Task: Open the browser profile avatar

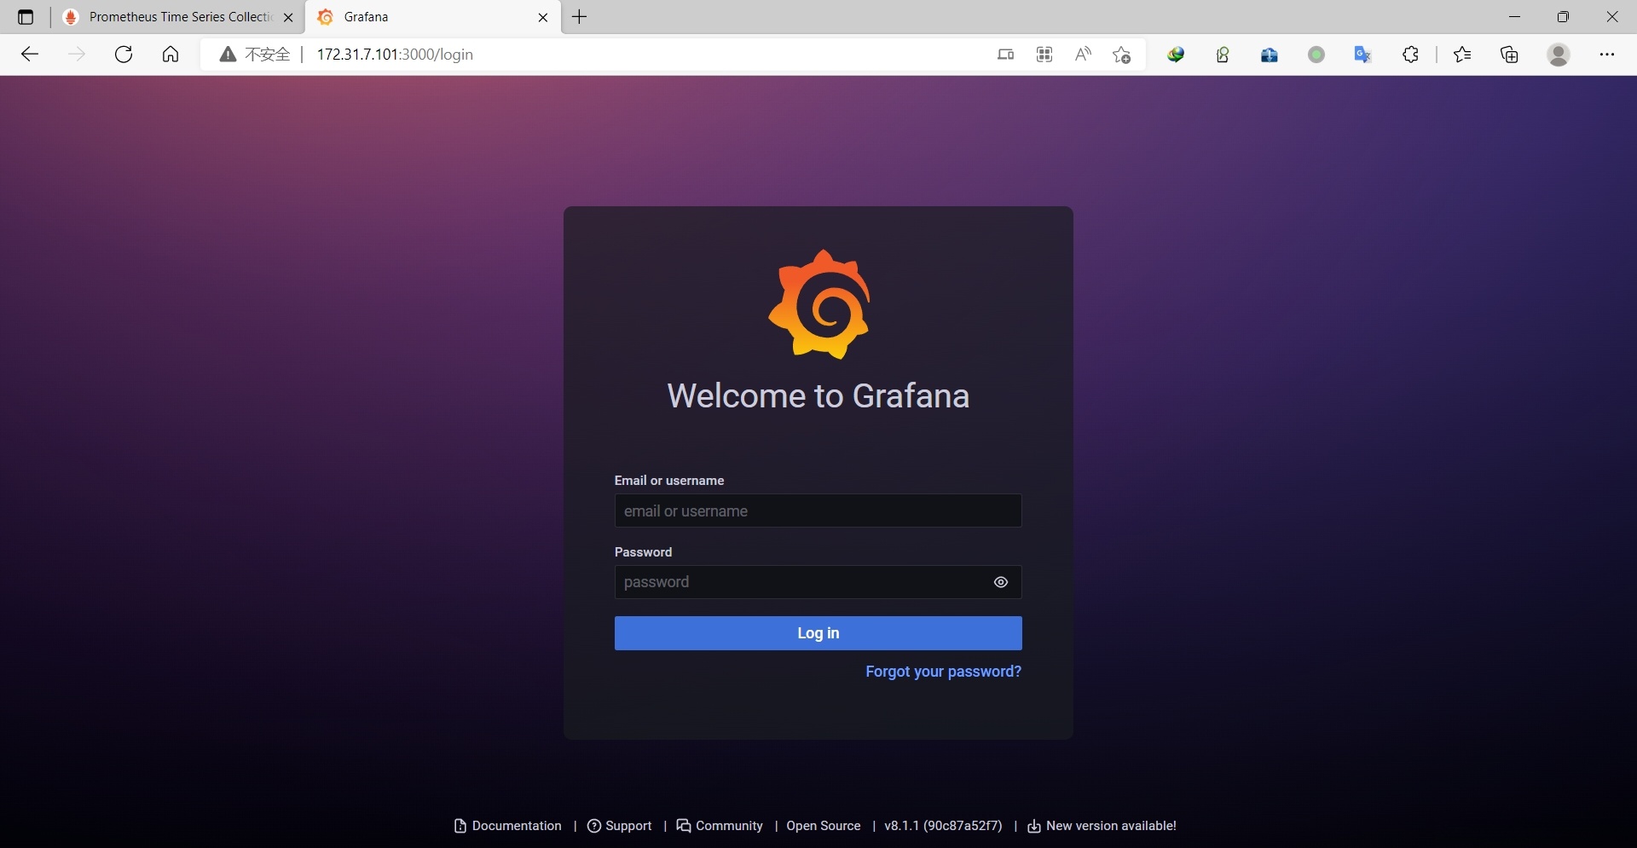Action: coord(1559,55)
